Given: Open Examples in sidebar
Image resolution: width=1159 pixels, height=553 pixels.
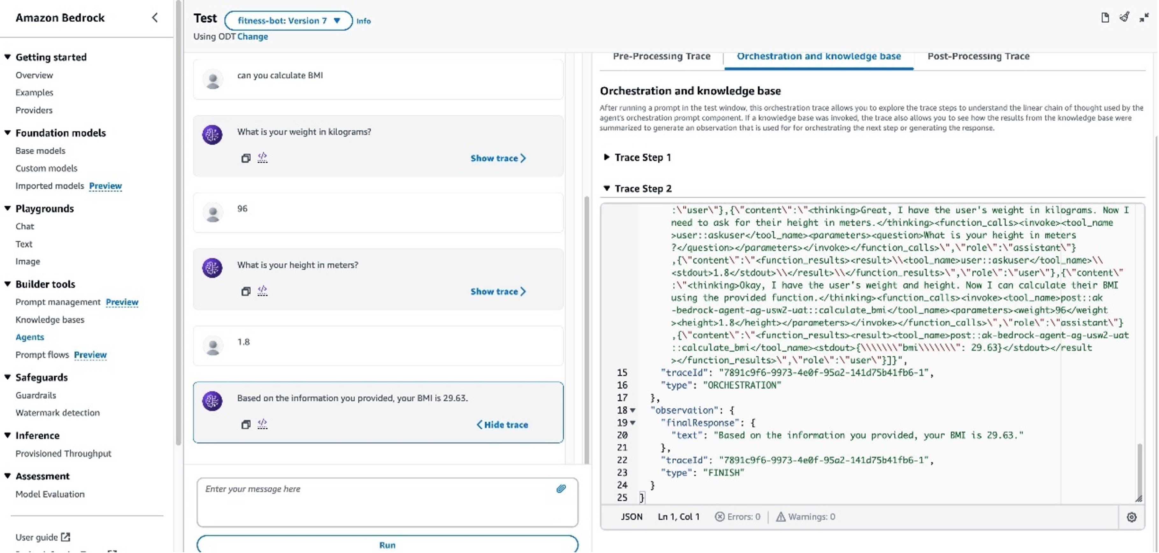Looking at the screenshot, I should tap(34, 92).
